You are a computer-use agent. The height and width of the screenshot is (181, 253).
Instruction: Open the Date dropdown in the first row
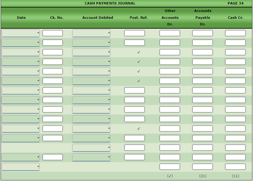click(x=21, y=33)
